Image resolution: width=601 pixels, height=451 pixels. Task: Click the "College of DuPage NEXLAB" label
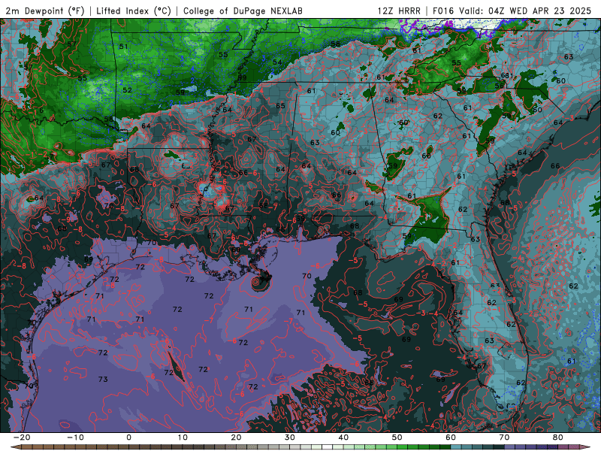click(243, 11)
